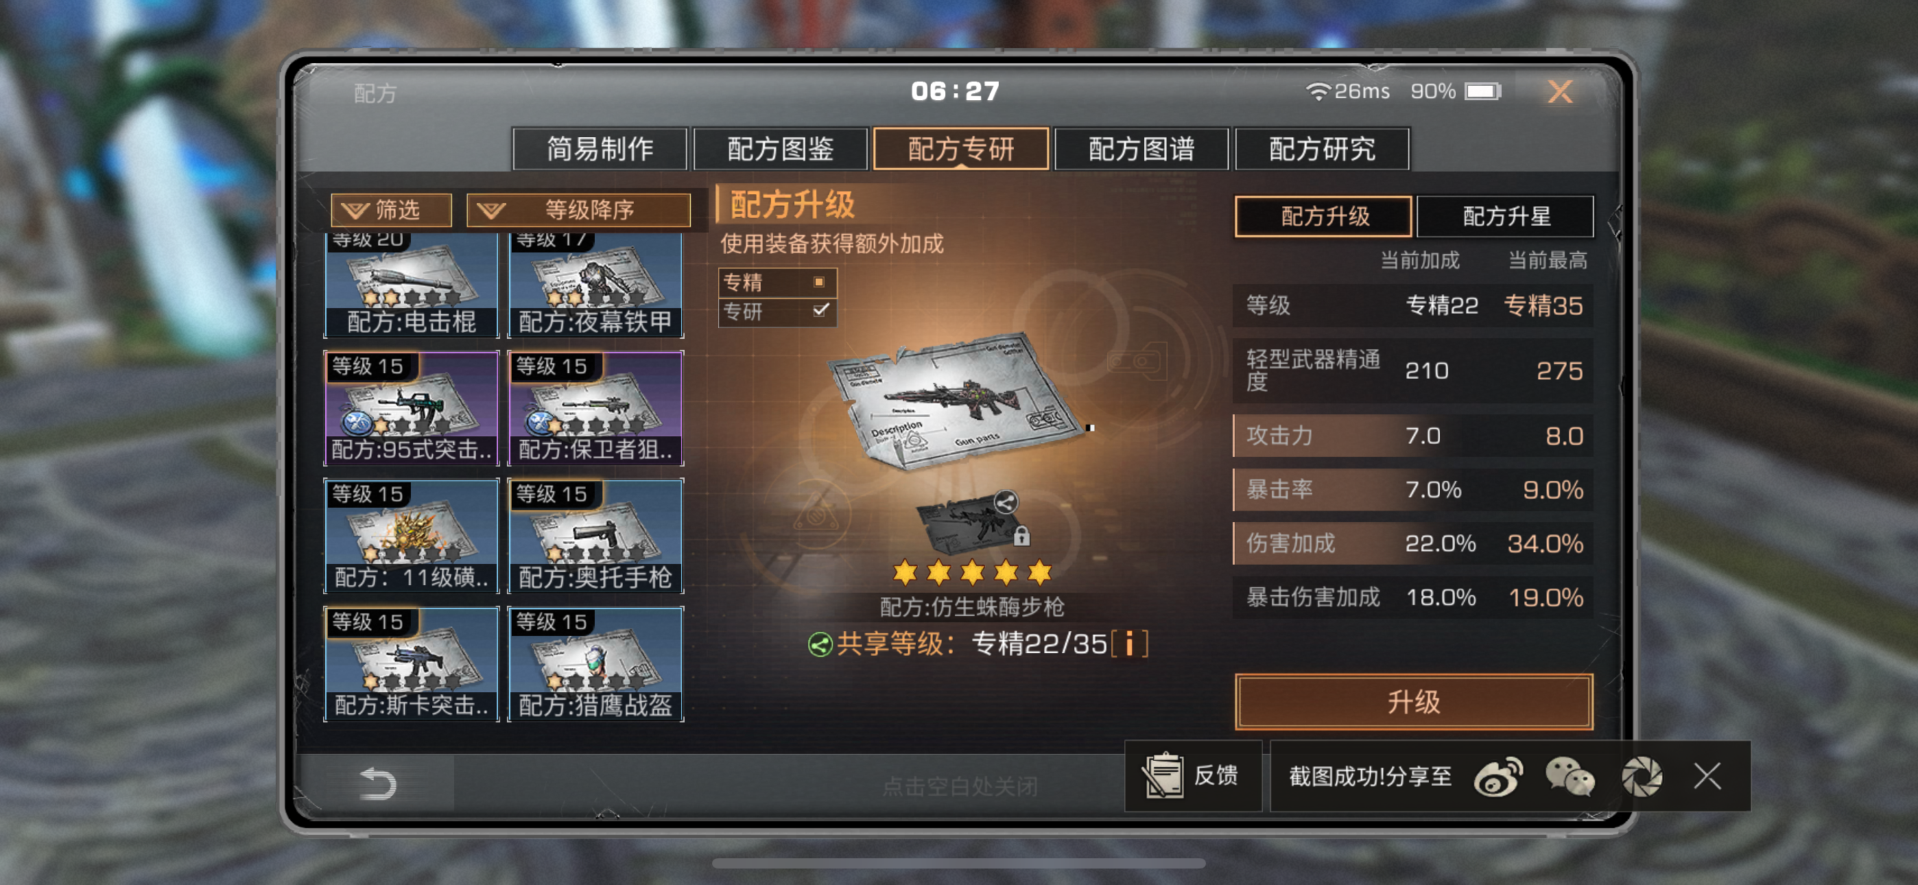
Task: Open the 等级降序 sort dropdown
Action: (x=578, y=210)
